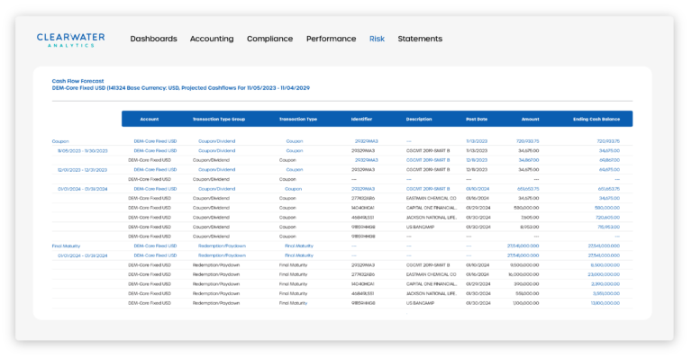Open the 23,000,000.00 ending cash balance link
This screenshot has width=692, height=358.
tap(604, 274)
